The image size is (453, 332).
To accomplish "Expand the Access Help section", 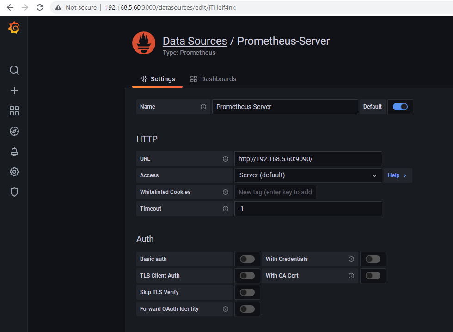I will [398, 175].
